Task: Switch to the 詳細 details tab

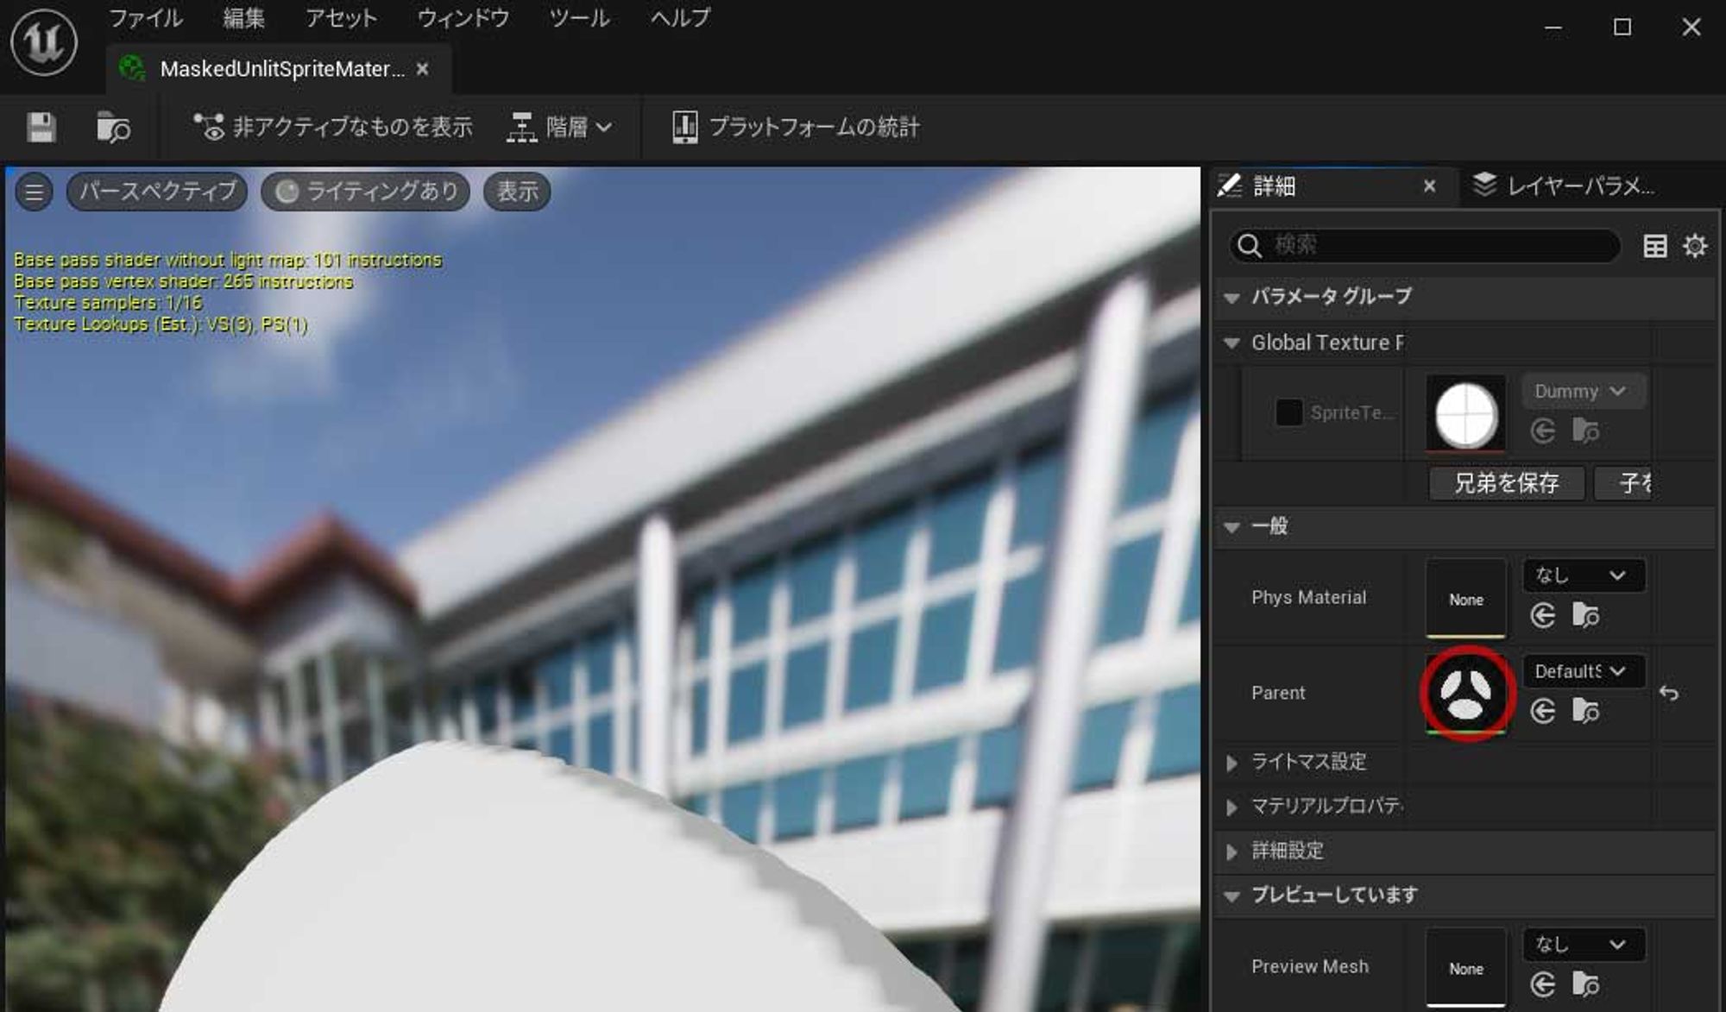Action: tap(1274, 186)
